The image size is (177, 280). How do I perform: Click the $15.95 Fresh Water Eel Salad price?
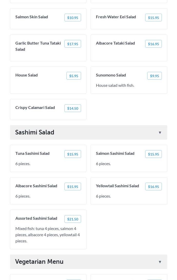pos(153,18)
